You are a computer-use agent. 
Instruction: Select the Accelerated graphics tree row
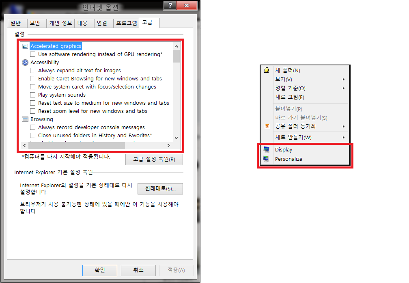click(56, 46)
